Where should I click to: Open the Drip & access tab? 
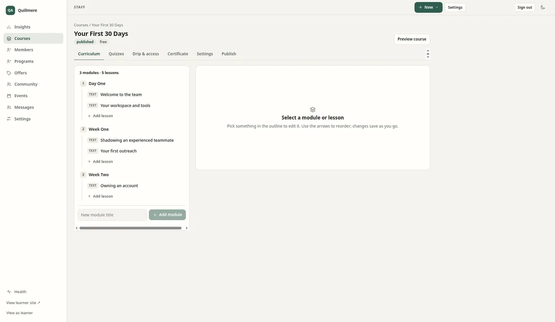tap(146, 54)
